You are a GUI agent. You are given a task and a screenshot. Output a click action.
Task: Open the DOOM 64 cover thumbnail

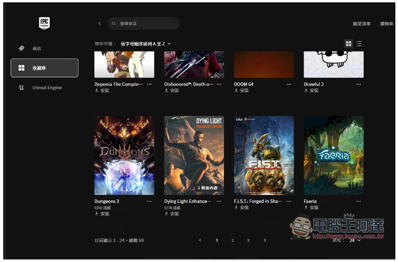[x=264, y=64]
